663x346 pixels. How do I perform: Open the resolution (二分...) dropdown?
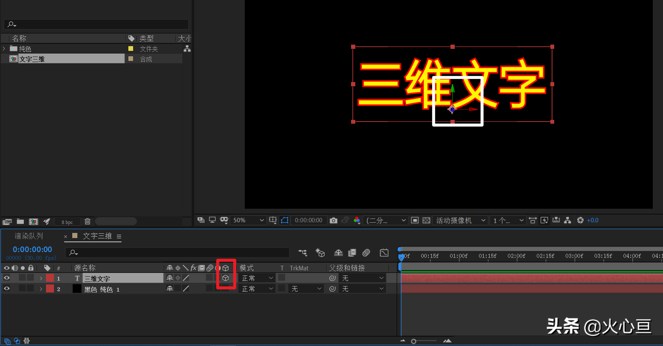point(386,220)
